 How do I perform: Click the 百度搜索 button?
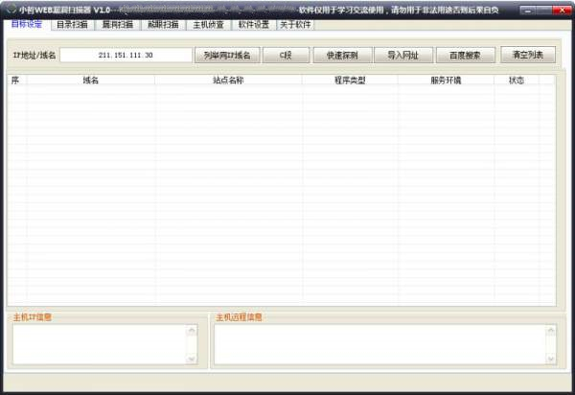coord(465,55)
